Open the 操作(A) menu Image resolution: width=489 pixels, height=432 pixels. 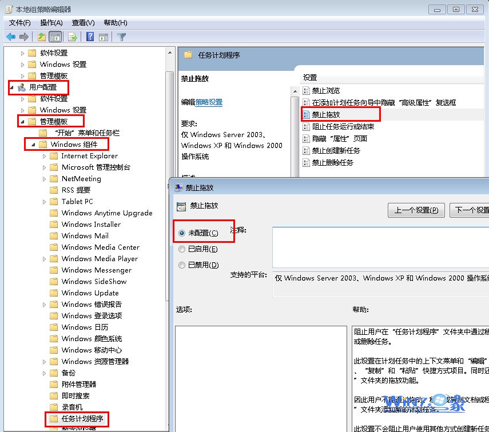[x=51, y=23]
